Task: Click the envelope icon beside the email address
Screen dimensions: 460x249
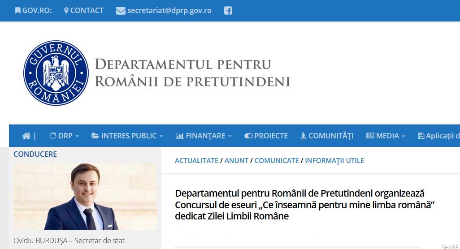Action: point(121,11)
